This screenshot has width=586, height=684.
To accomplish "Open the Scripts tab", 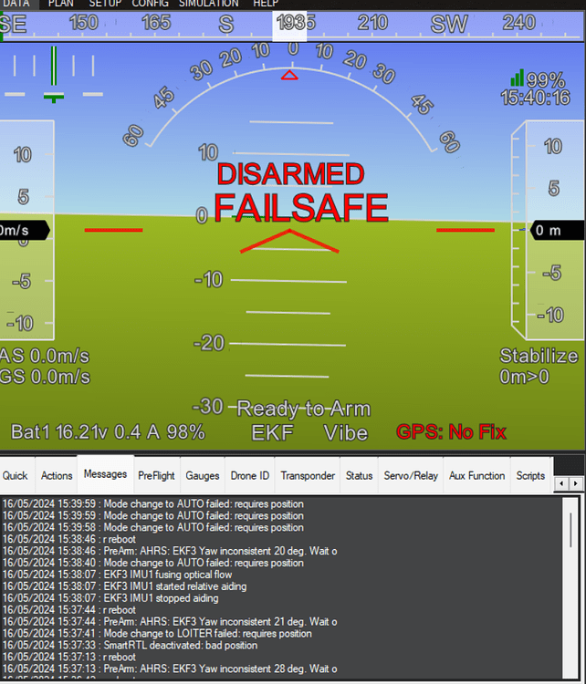I will pyautogui.click(x=530, y=475).
